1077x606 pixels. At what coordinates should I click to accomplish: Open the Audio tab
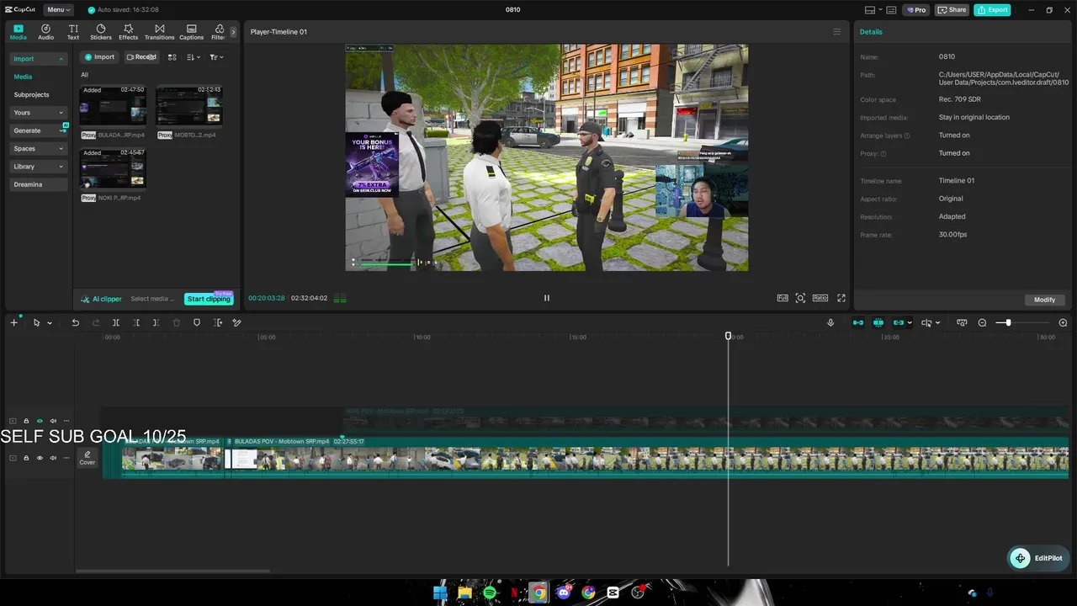[x=45, y=32]
